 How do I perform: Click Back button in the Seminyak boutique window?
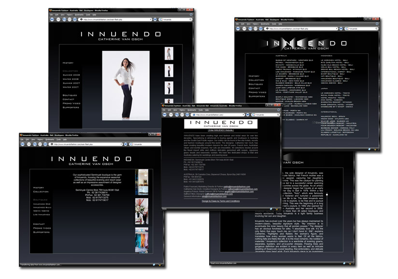(x=23, y=144)
